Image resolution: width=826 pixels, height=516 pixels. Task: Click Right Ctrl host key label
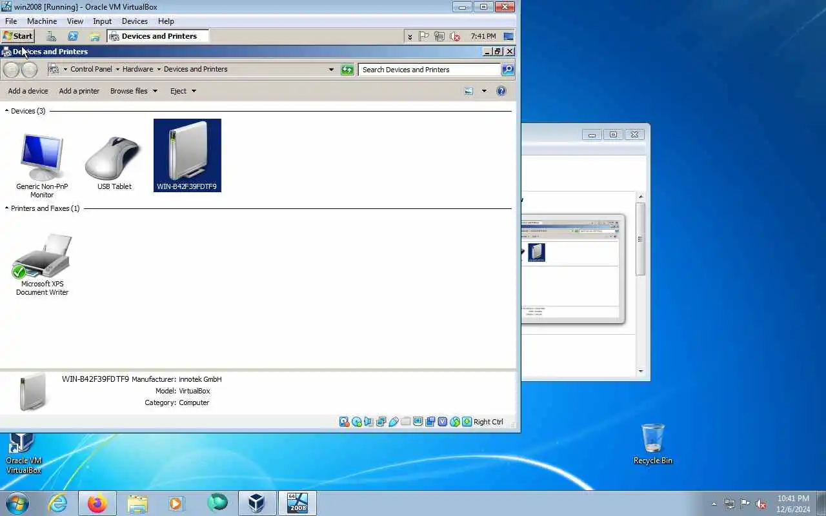point(489,422)
